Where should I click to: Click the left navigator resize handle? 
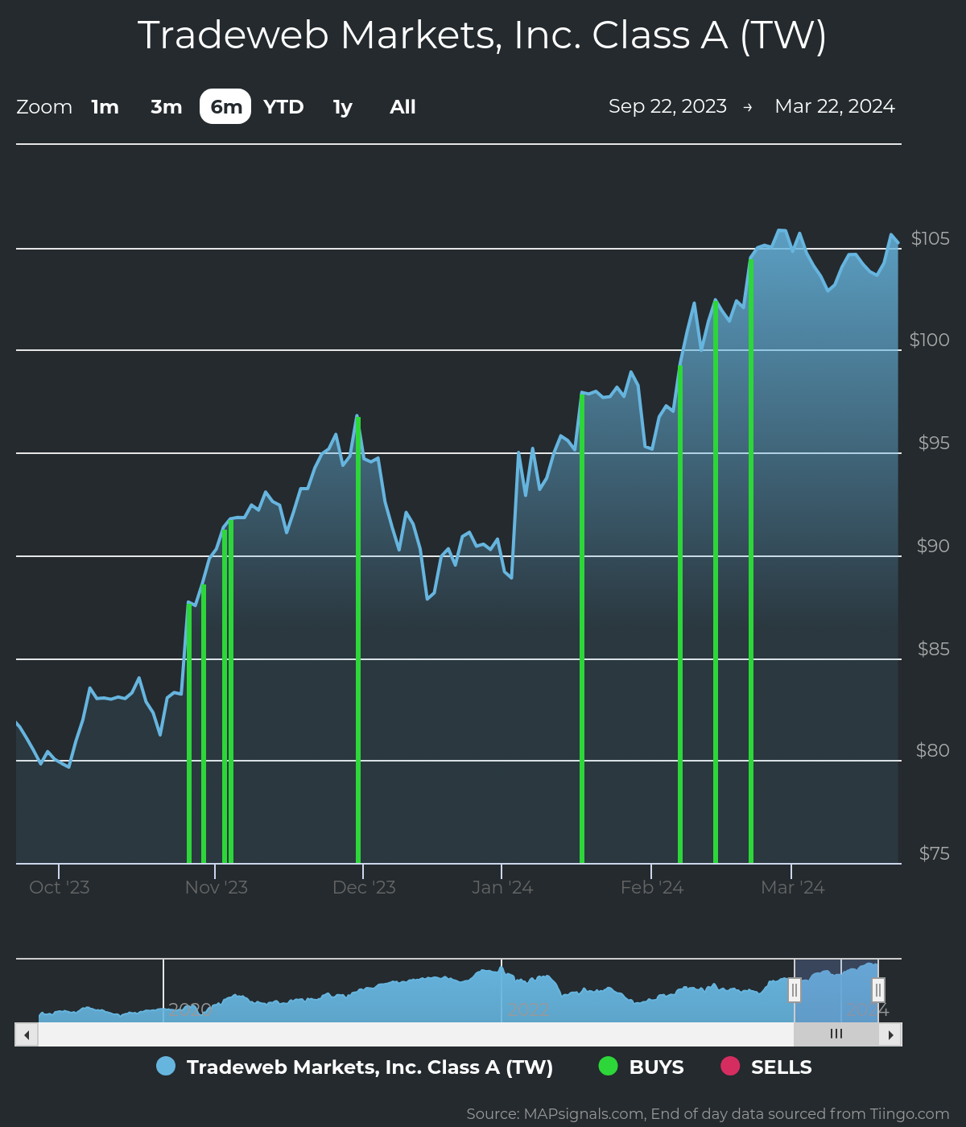pos(795,990)
